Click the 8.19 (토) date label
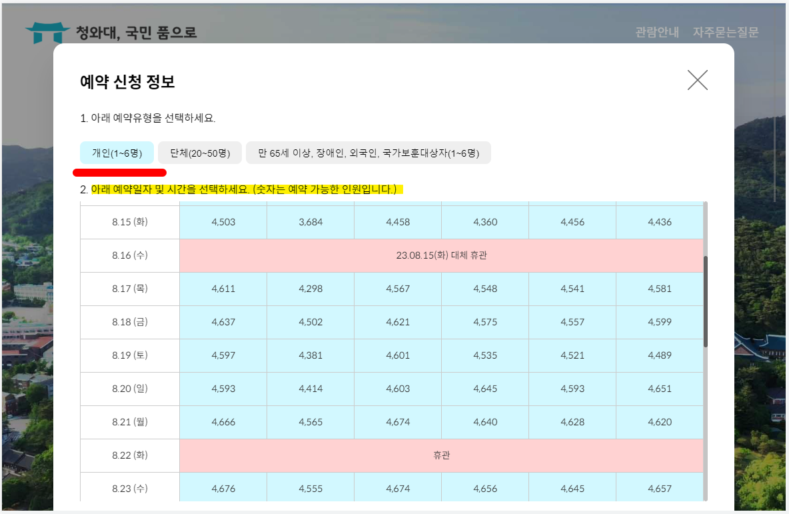 [x=129, y=355]
